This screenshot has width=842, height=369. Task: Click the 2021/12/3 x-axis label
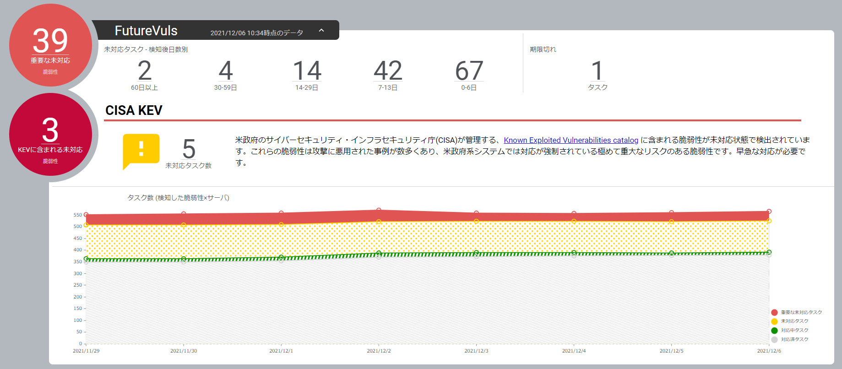pyautogui.click(x=476, y=351)
